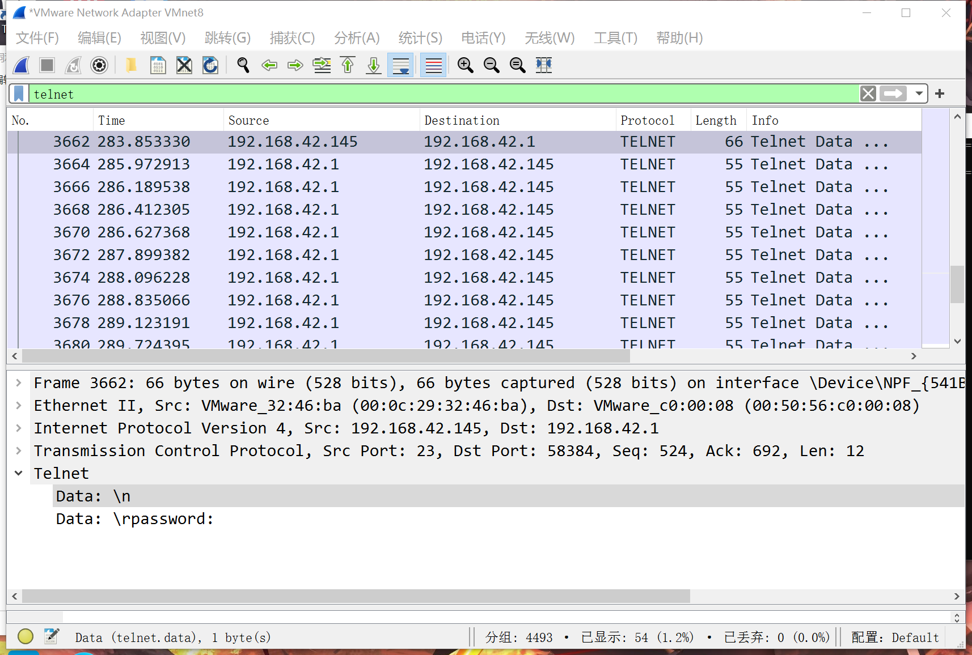Reset text zoom to normal size
This screenshot has height=655, width=972.
click(518, 65)
